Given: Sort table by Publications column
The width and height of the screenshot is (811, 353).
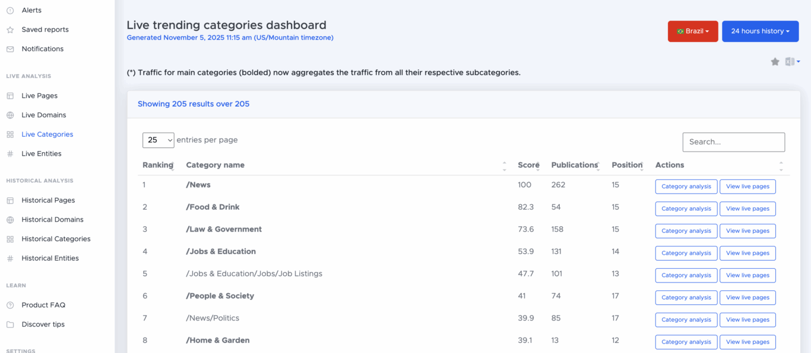Looking at the screenshot, I should (x=574, y=165).
